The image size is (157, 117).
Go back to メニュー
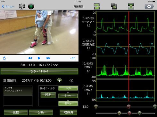(8, 6)
